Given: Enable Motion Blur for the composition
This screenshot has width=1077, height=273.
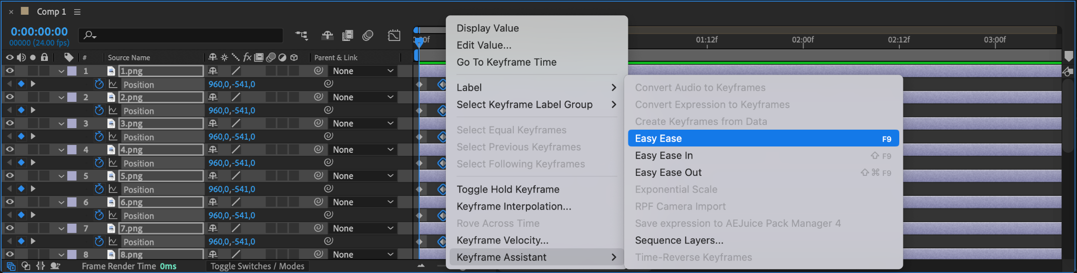Looking at the screenshot, I should coord(368,35).
